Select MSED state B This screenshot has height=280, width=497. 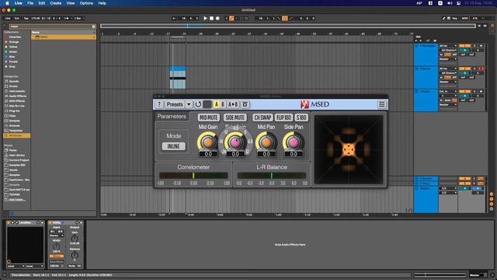pos(223,104)
